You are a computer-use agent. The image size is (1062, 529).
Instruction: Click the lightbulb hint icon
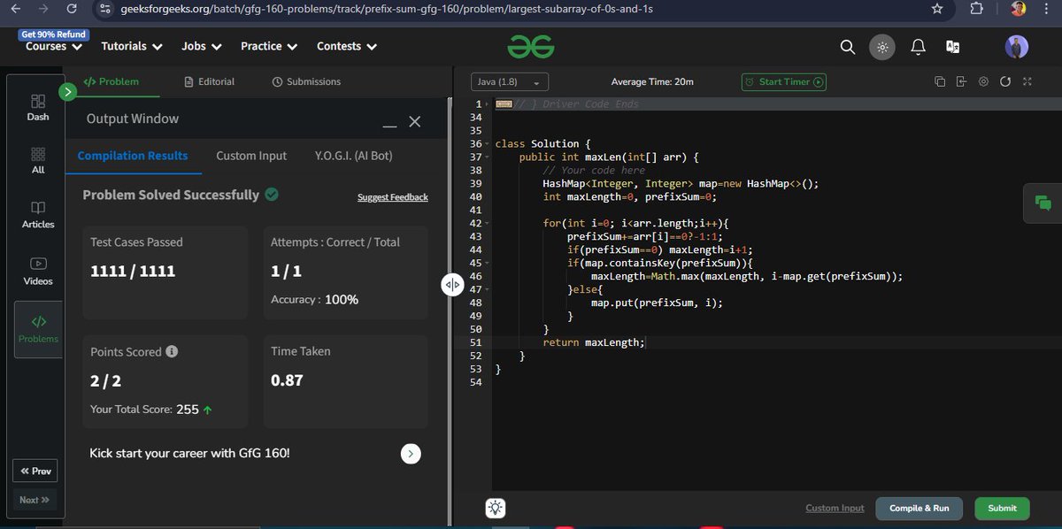pos(496,508)
